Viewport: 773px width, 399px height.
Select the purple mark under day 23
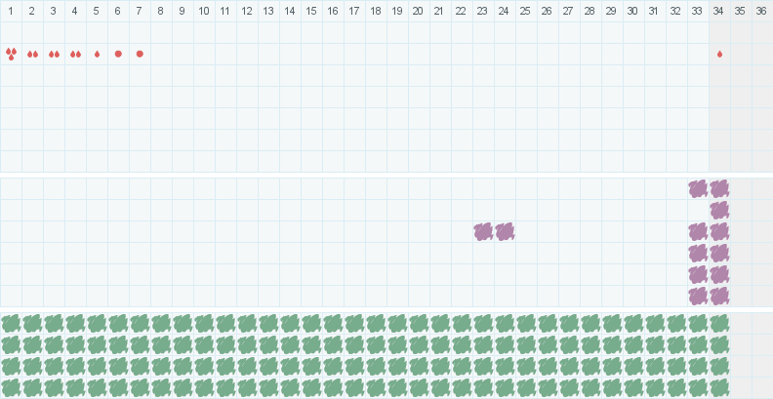[x=484, y=231]
